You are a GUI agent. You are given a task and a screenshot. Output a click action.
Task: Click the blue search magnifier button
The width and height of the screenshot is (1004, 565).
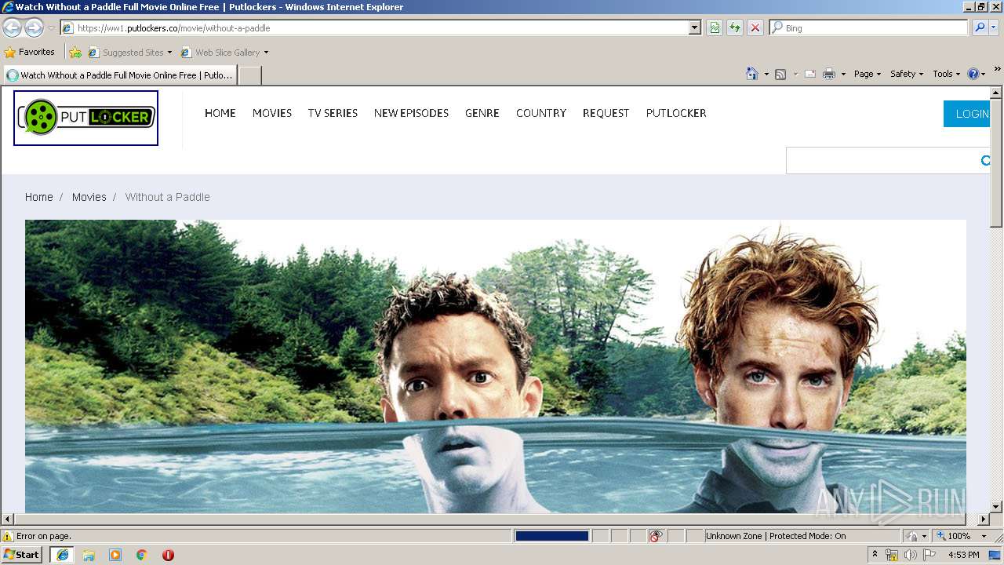click(979, 27)
